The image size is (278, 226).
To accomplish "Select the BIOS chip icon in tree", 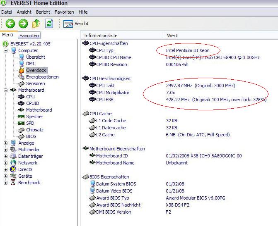I will 21,136.
